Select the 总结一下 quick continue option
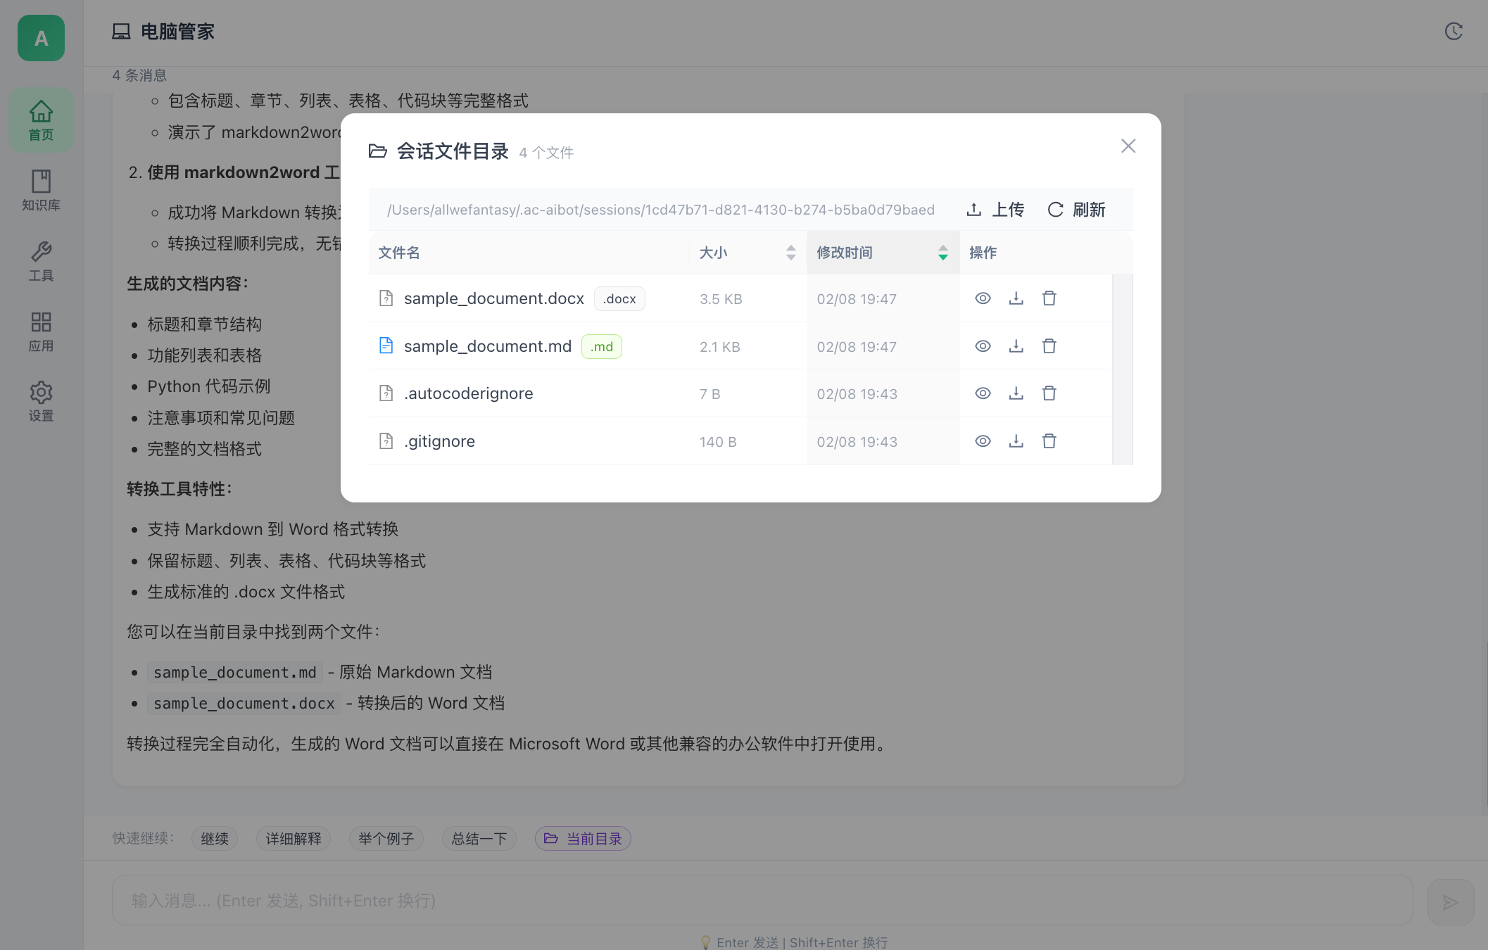1488x950 pixels. click(479, 838)
